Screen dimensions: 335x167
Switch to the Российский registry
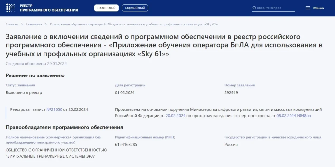[106, 8]
